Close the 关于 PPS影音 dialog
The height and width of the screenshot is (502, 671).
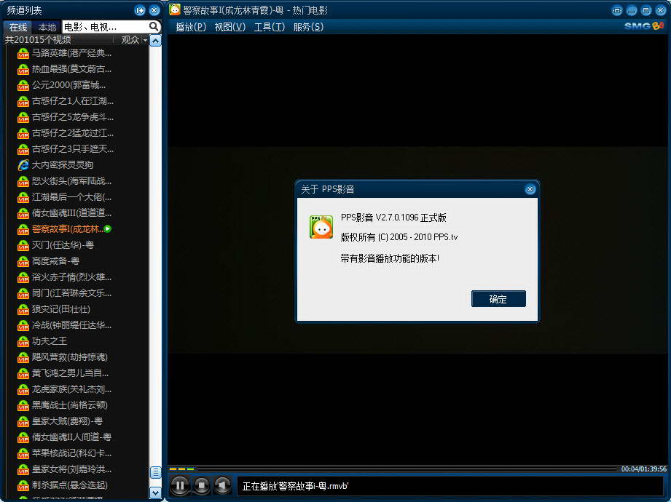[530, 189]
